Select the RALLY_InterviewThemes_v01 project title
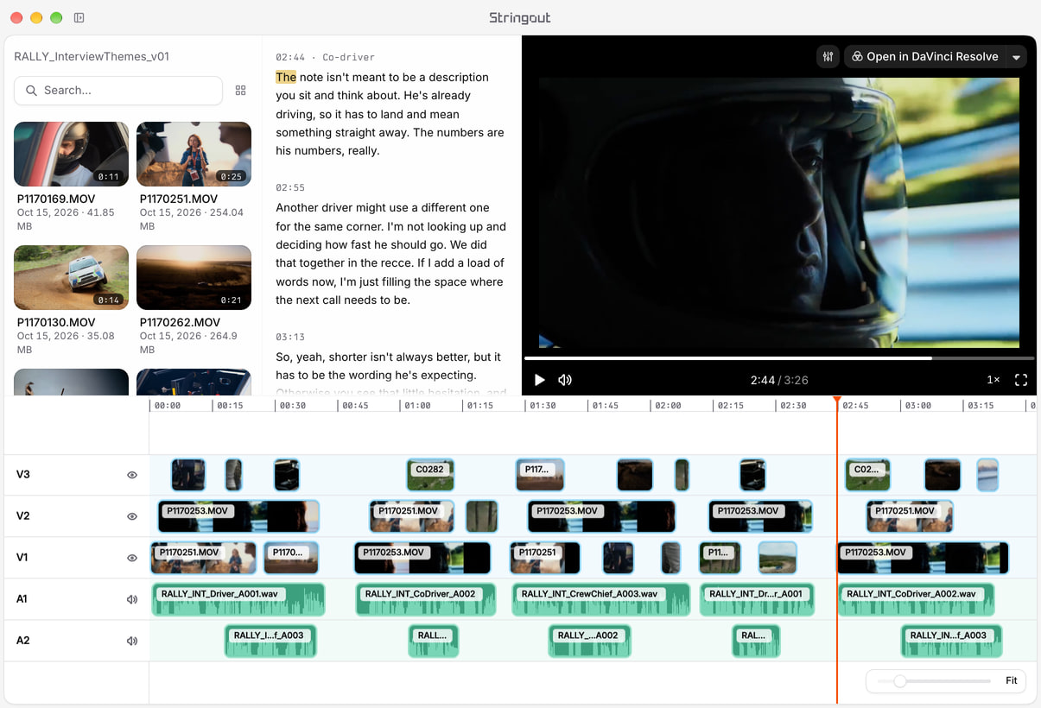This screenshot has height=708, width=1041. [x=92, y=57]
